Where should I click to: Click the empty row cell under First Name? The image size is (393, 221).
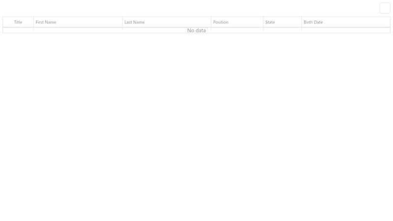pos(78,30)
